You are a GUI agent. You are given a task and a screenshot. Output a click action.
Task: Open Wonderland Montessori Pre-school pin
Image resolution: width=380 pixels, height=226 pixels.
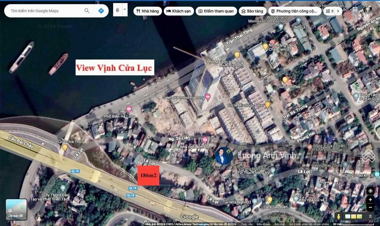tap(280, 26)
